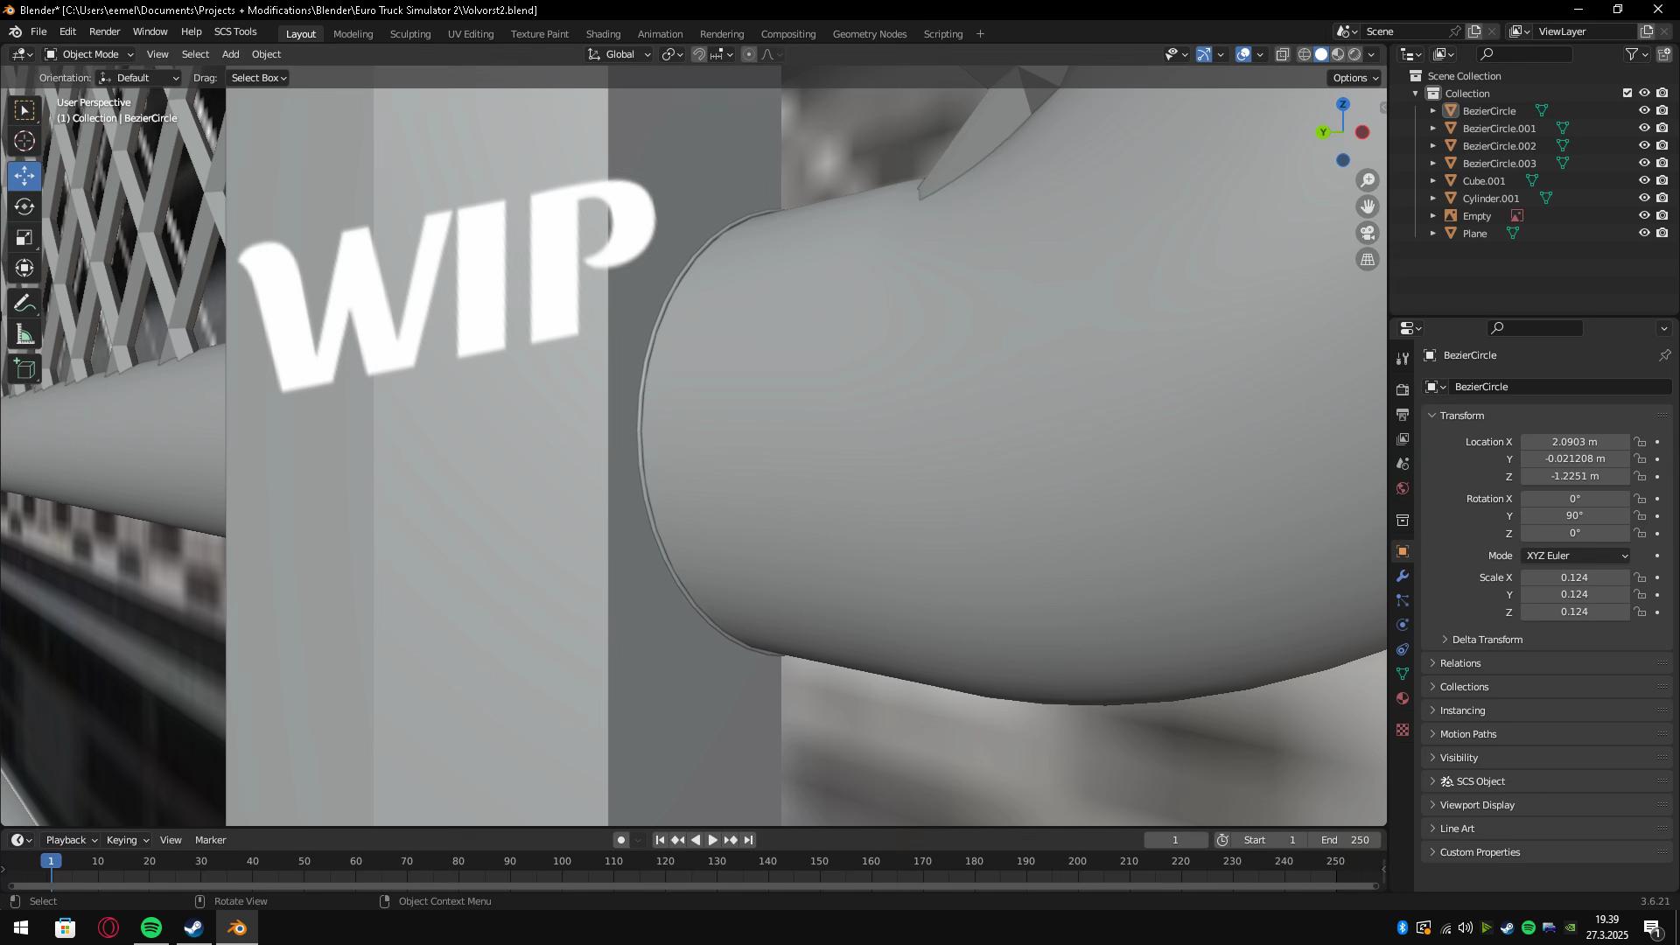Screen dimensions: 1680x945
Task: Click the Scale X value field
Action: [1574, 577]
